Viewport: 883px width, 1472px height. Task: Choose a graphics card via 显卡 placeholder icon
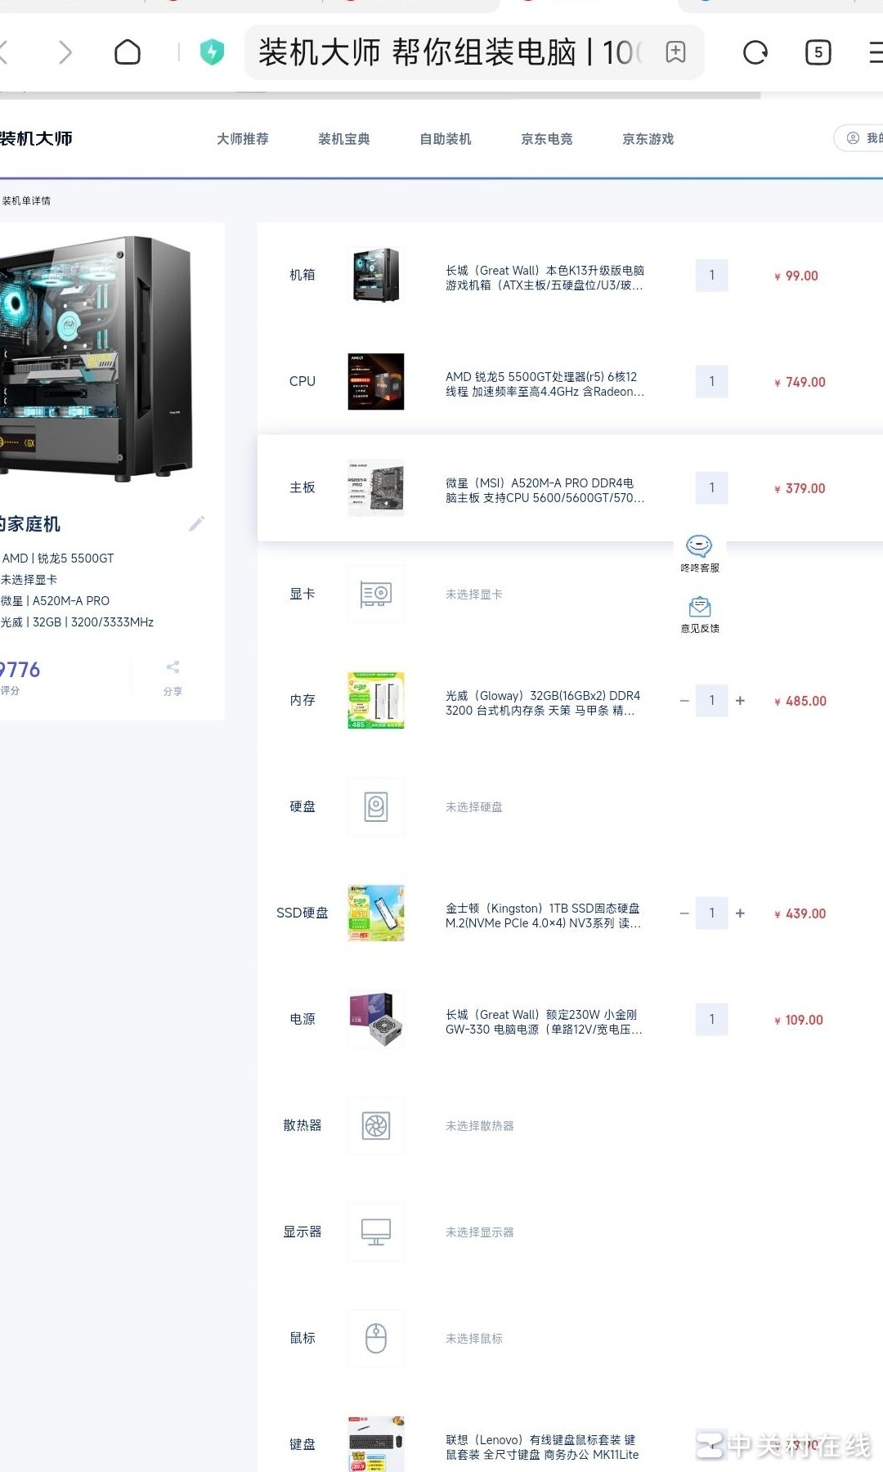click(376, 595)
